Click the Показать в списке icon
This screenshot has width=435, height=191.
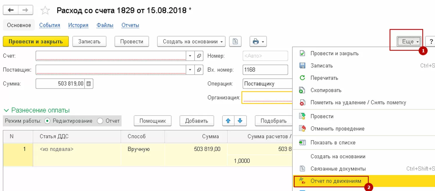click(302, 143)
